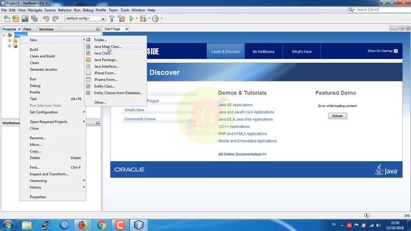The image size is (411, 231).
Task: Close the Start Page tab
Action: tap(127, 29)
